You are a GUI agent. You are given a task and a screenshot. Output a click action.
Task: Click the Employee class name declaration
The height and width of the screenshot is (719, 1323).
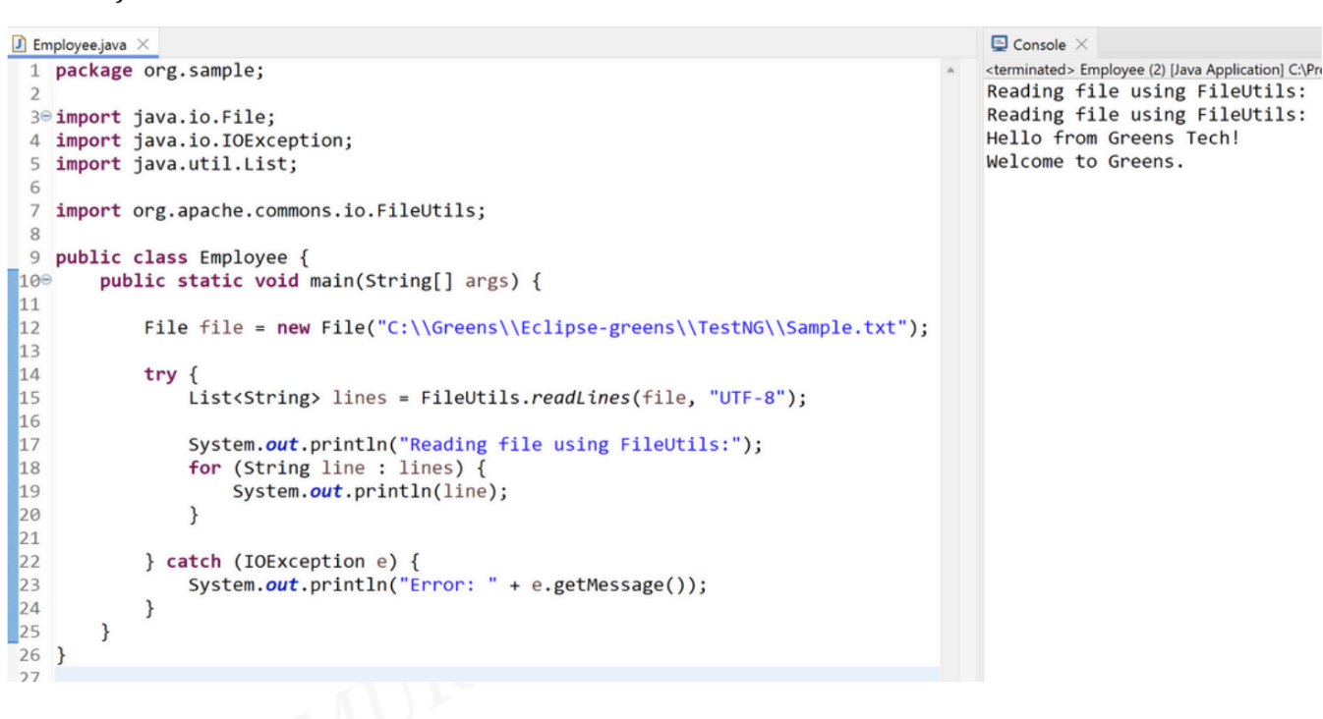click(243, 258)
